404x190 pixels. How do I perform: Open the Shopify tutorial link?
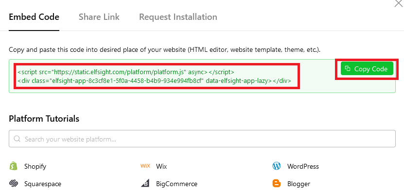[x=35, y=166]
